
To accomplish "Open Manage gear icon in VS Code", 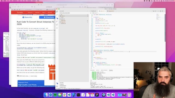I will click(57, 86).
